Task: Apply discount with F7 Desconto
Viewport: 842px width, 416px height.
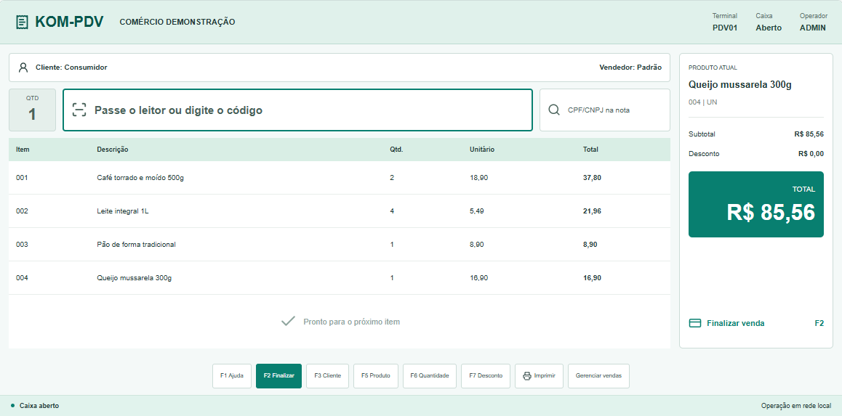Action: 486,376
